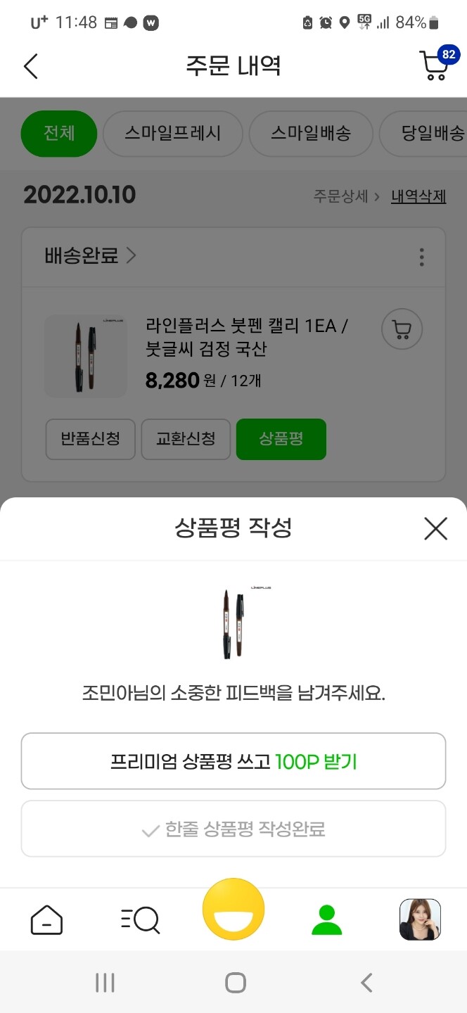This screenshot has width=467, height=1013.
Task: Write a premium review to earn 100P
Action: [x=233, y=760]
